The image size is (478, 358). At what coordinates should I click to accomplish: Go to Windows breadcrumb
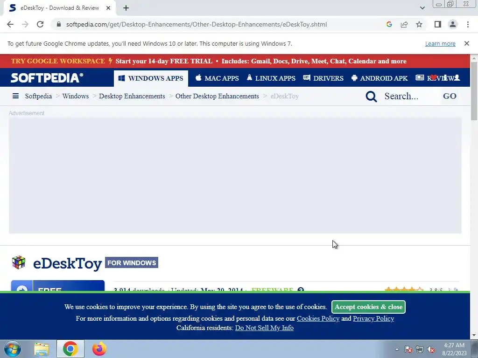[x=76, y=96]
